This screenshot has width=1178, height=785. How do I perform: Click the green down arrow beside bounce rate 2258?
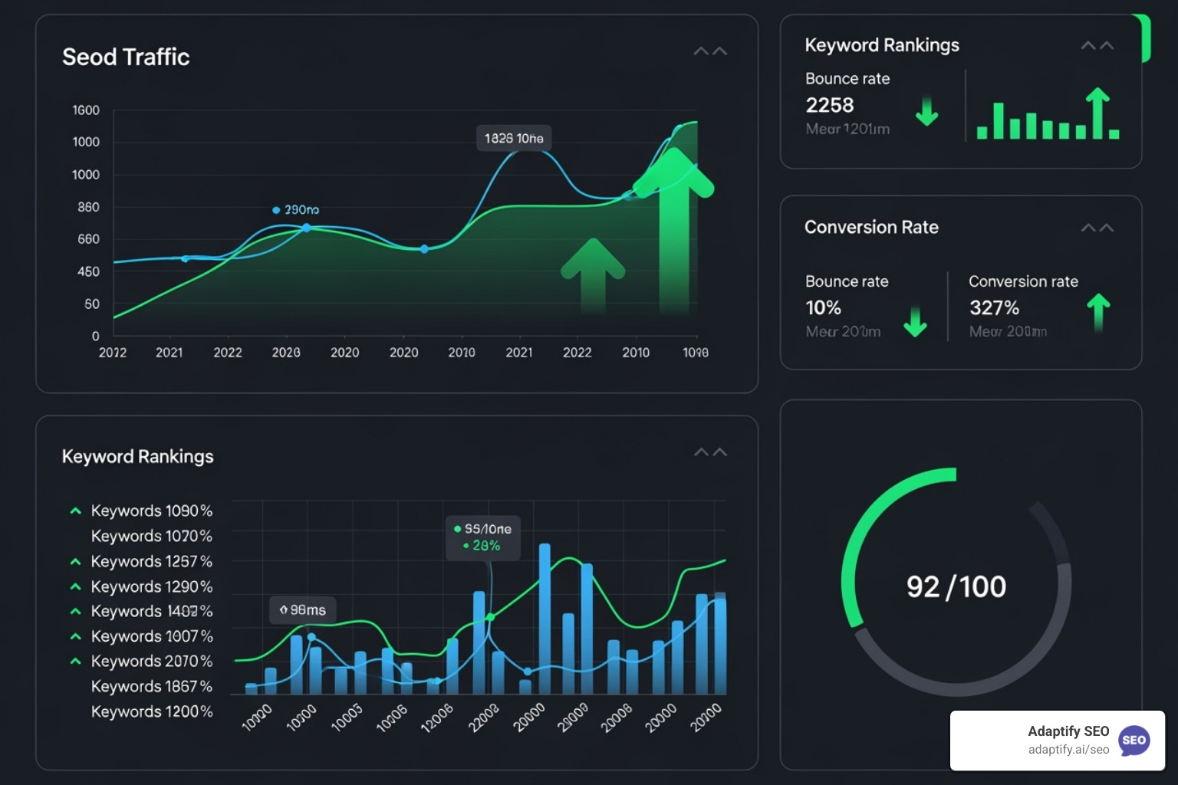tap(927, 112)
